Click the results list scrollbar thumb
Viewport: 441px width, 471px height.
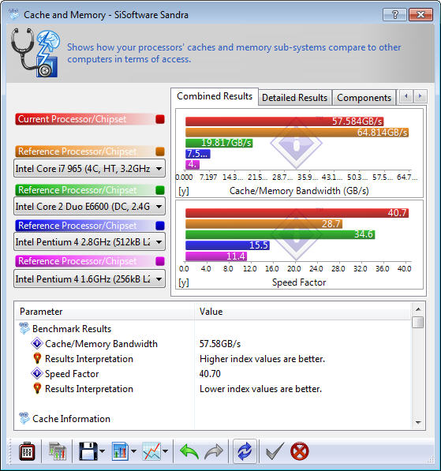[418, 323]
